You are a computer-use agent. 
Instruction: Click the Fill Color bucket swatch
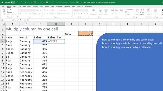coord(35,13)
